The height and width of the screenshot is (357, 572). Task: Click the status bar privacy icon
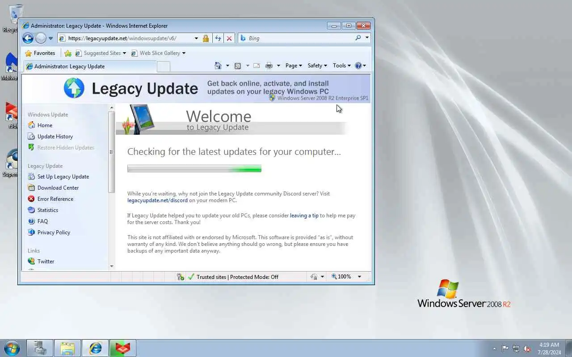click(x=181, y=277)
